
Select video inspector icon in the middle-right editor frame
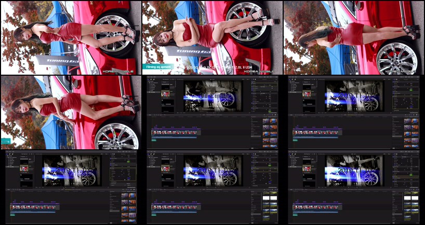point(395,79)
